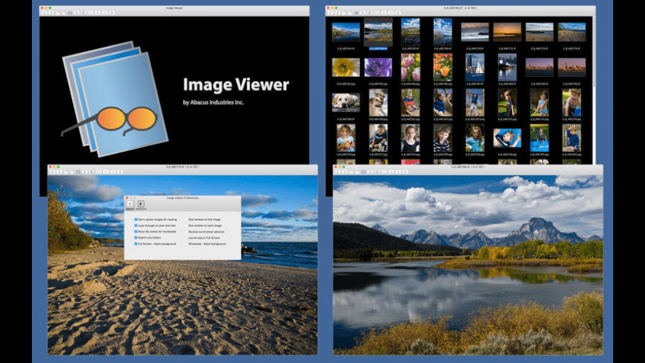Screen dimensions: 645x363
Task: Click next-image arrow in thumbnail browser window toolbar
Action: coord(337,13)
